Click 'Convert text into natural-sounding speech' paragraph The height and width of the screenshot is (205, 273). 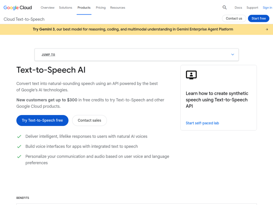click(x=87, y=87)
